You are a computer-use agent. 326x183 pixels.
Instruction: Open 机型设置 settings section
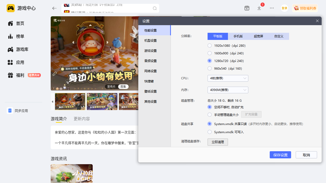point(151,41)
